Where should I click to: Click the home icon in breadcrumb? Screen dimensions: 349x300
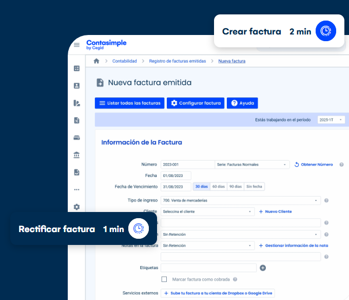pyautogui.click(x=96, y=61)
